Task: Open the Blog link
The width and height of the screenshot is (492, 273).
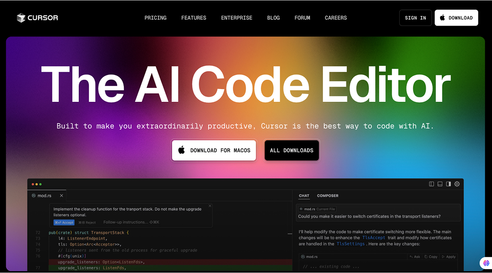Action: point(273,18)
